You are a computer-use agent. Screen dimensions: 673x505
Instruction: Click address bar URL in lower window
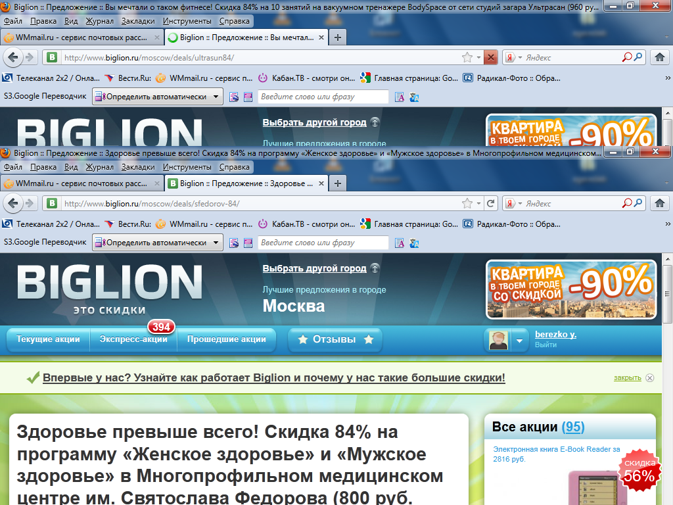pyautogui.click(x=152, y=204)
